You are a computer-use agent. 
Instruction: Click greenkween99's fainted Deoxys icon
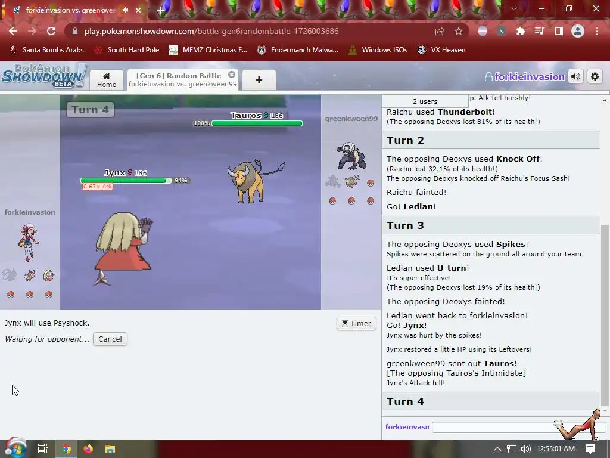tap(332, 181)
